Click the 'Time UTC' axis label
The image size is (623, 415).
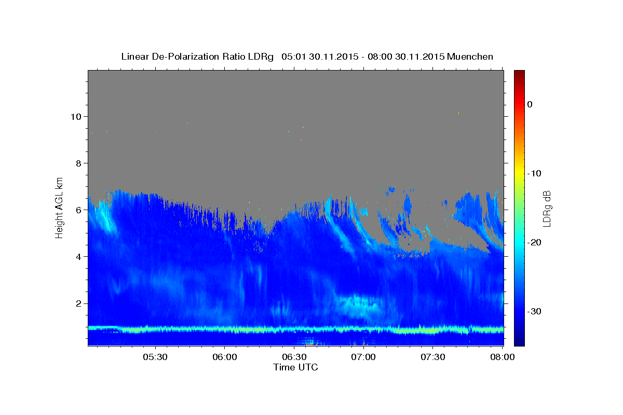pyautogui.click(x=295, y=367)
